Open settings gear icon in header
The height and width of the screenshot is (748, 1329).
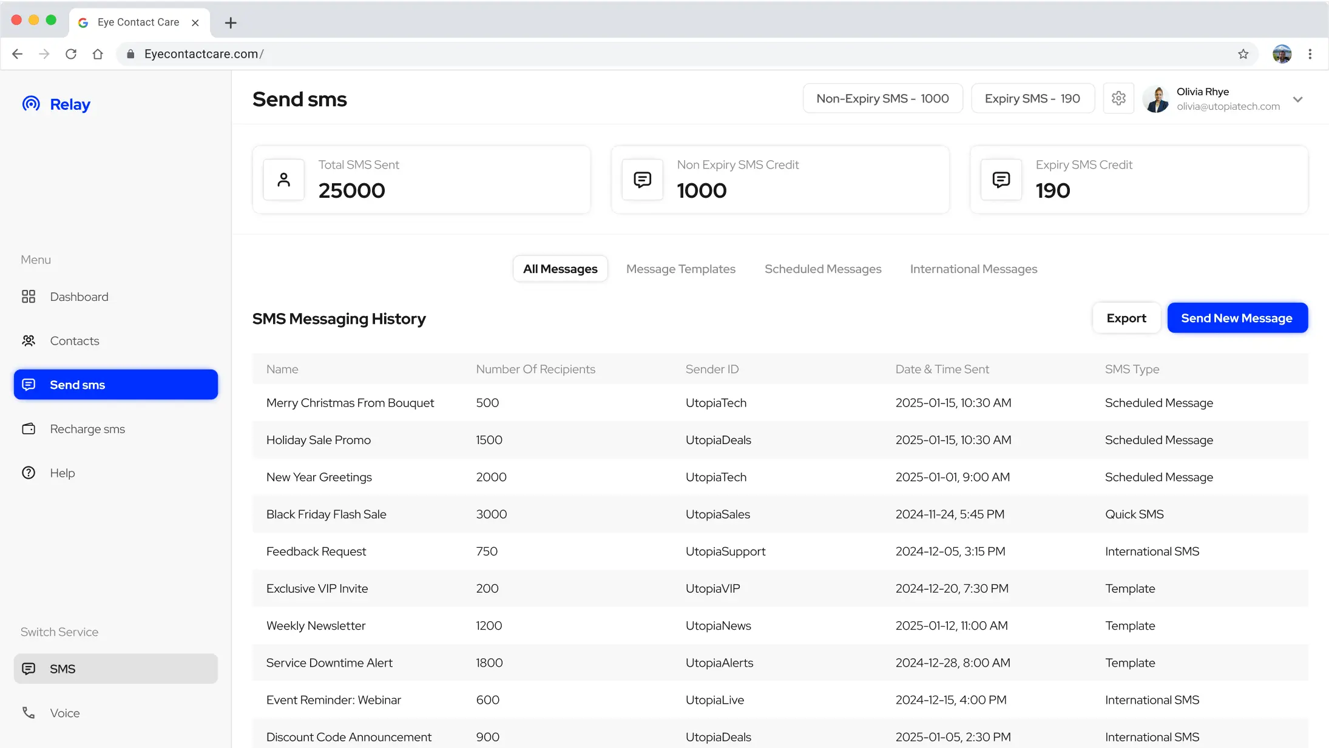(1118, 98)
